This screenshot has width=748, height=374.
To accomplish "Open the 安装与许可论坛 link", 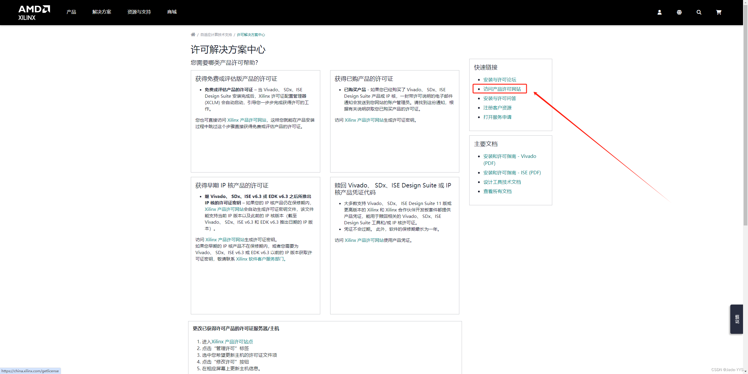I will coord(500,80).
